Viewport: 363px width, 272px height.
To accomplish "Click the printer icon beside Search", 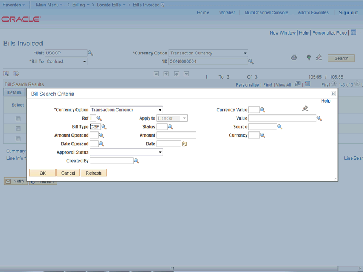I will tap(294, 58).
